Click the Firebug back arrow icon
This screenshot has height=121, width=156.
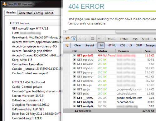[x=80, y=39]
